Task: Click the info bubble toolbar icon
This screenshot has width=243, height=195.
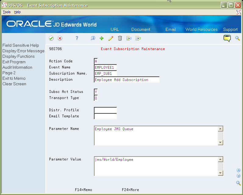Action: (93, 38)
